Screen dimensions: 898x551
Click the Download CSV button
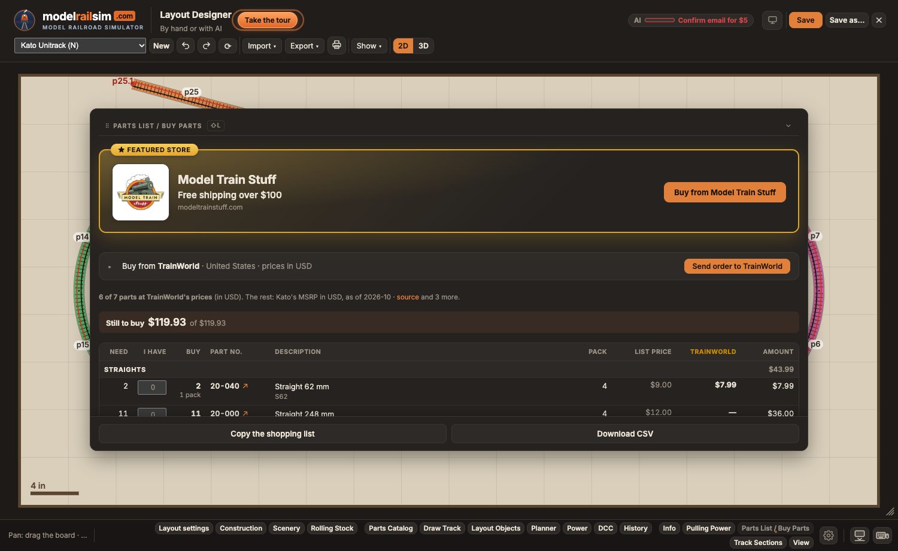tap(625, 434)
